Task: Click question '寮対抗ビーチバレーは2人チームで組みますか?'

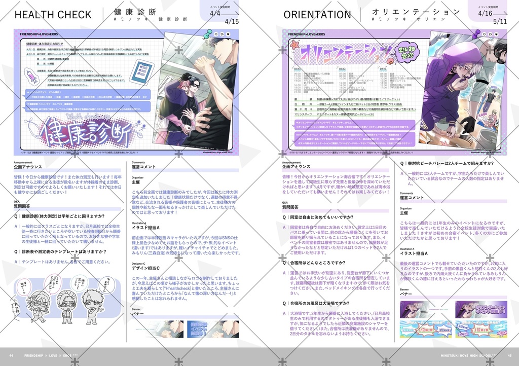Action: pos(447,163)
